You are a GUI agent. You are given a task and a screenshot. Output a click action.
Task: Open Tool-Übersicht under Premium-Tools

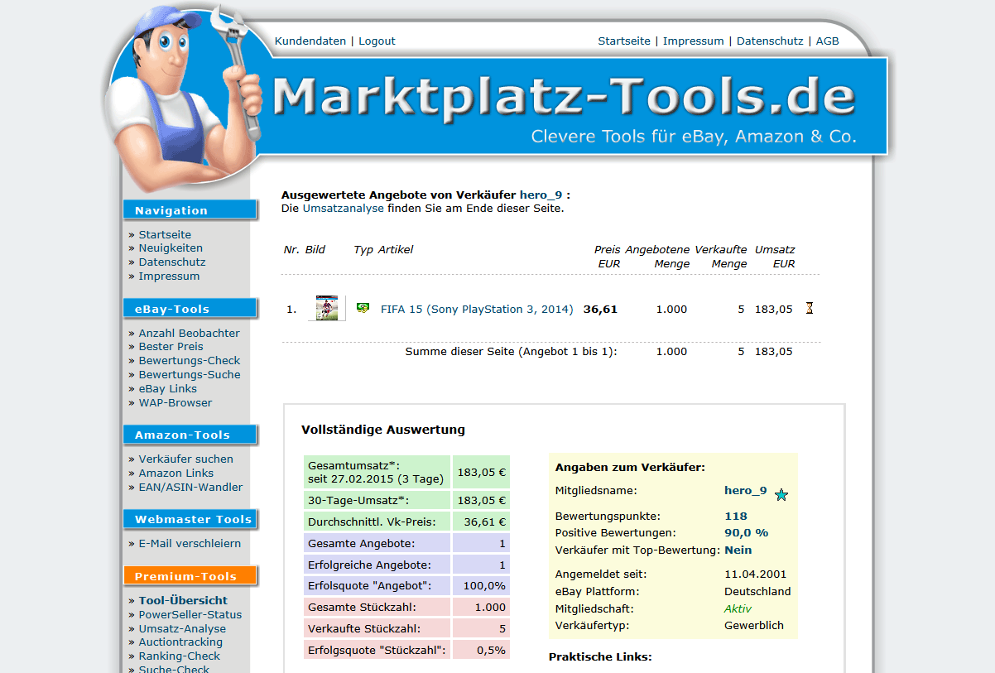(x=183, y=601)
